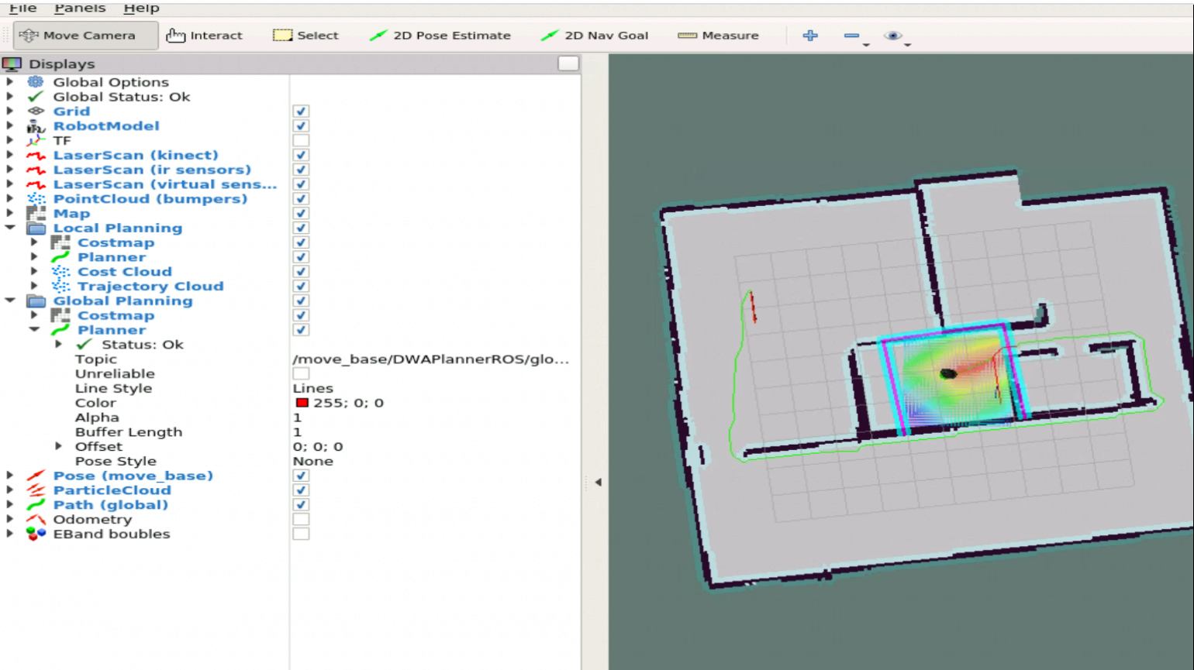Open the Help menu
Image resolution: width=1194 pixels, height=670 pixels.
click(141, 8)
